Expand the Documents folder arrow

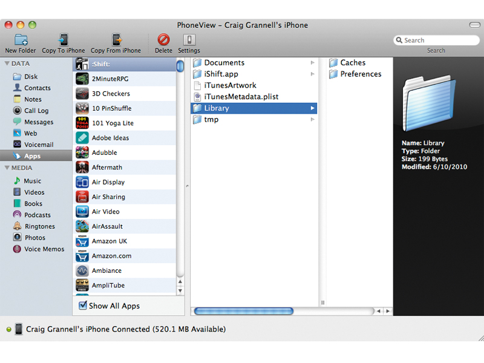coord(312,63)
